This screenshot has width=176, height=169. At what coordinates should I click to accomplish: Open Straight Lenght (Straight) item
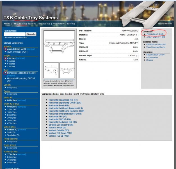[61, 125]
